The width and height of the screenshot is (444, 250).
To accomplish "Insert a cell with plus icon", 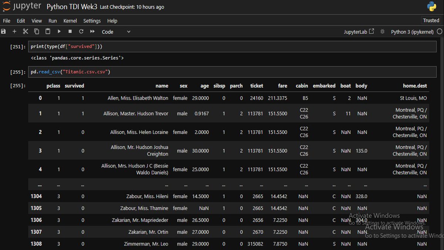I will point(14,32).
